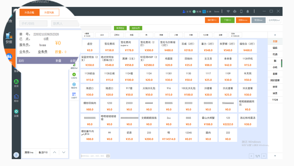Add the 回锅肉 ¥35.0 product
This screenshot has height=166, width=294.
[189, 61]
